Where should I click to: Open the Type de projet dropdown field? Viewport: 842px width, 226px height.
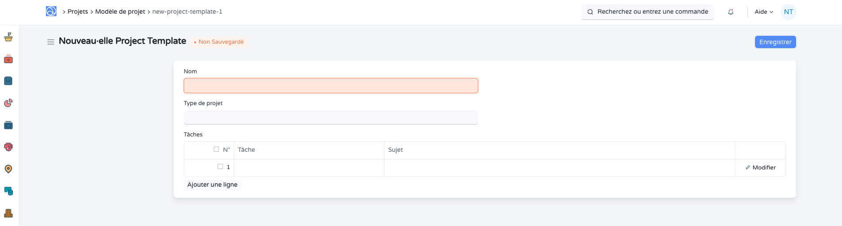[331, 117]
